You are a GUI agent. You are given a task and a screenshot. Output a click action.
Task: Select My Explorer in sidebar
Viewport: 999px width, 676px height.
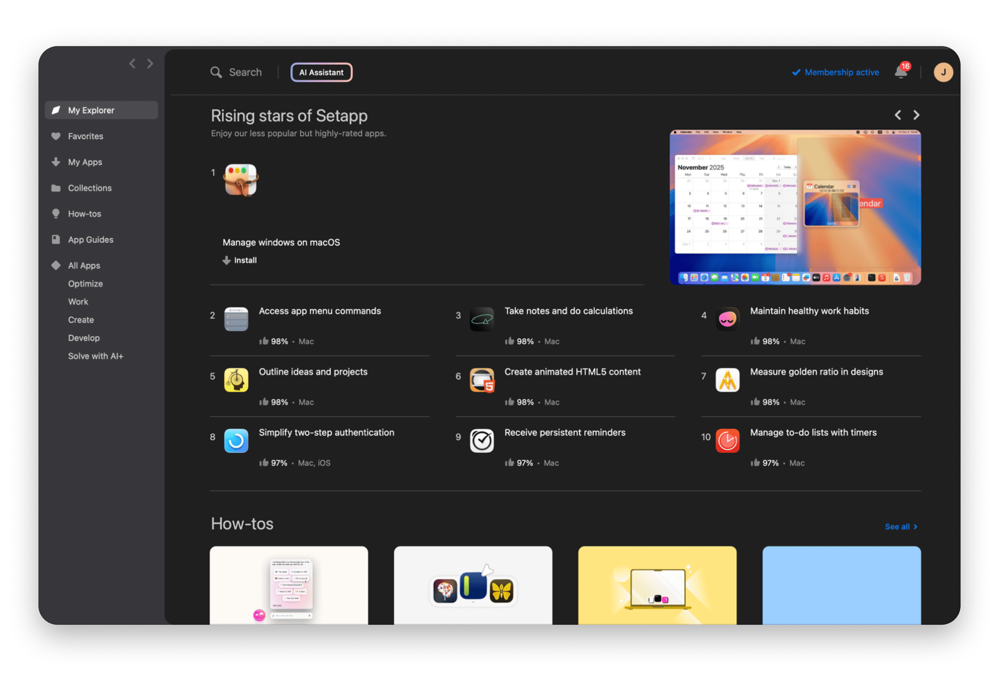101,110
